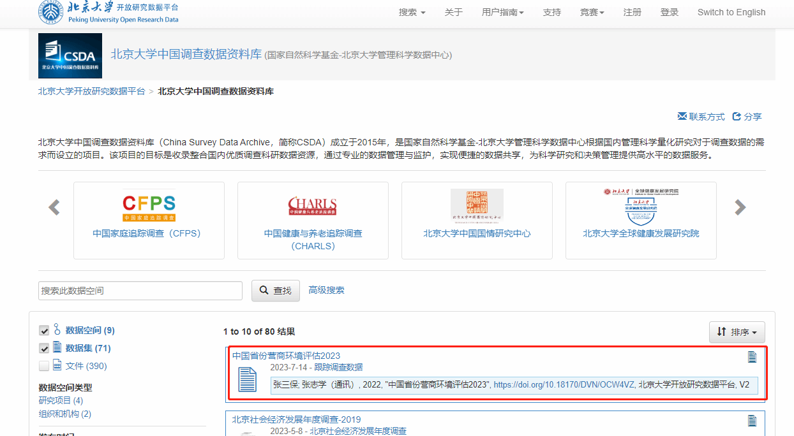794x436 pixels.
Task: Uncheck the 数据空间 (9) checkbox
Action: (44, 330)
